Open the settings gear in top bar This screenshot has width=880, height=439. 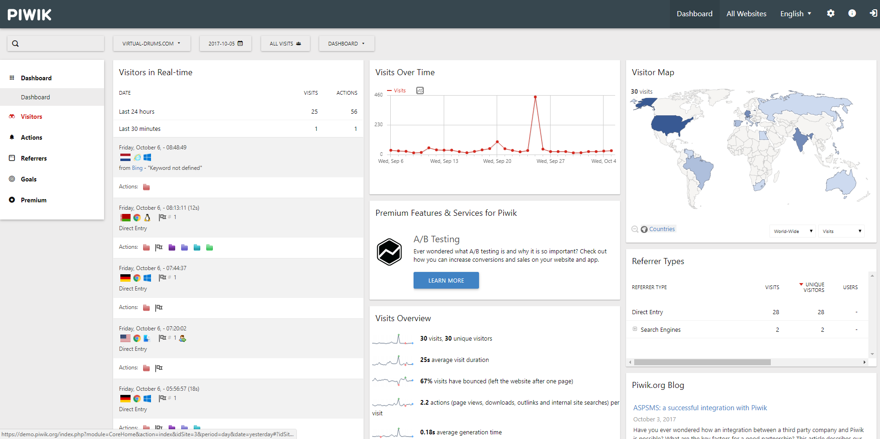point(831,13)
